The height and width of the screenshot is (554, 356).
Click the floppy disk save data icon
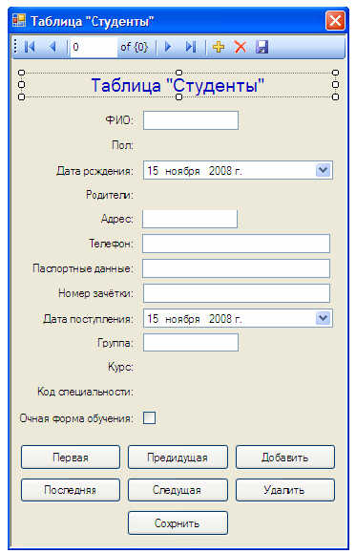[x=262, y=47]
